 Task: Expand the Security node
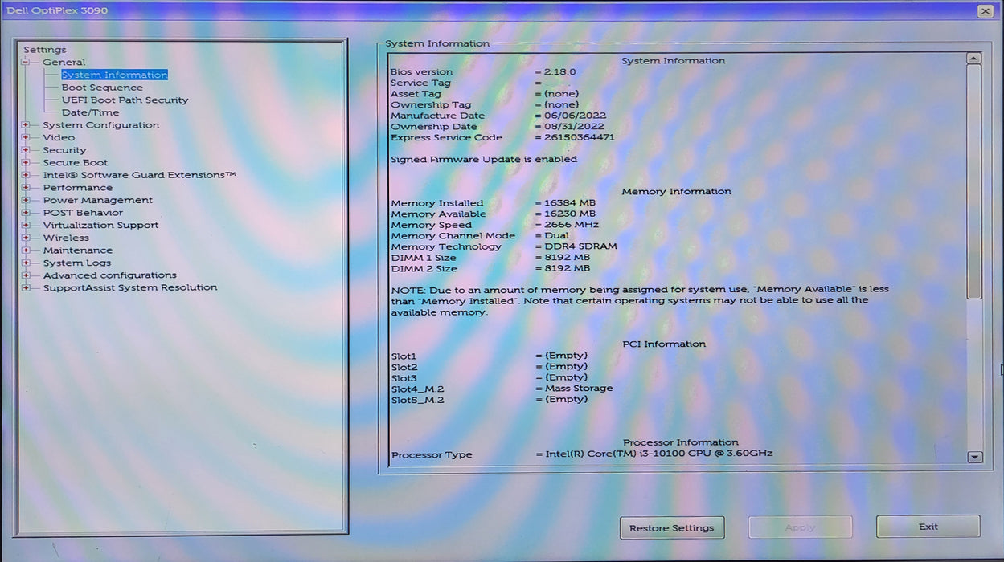(x=26, y=150)
